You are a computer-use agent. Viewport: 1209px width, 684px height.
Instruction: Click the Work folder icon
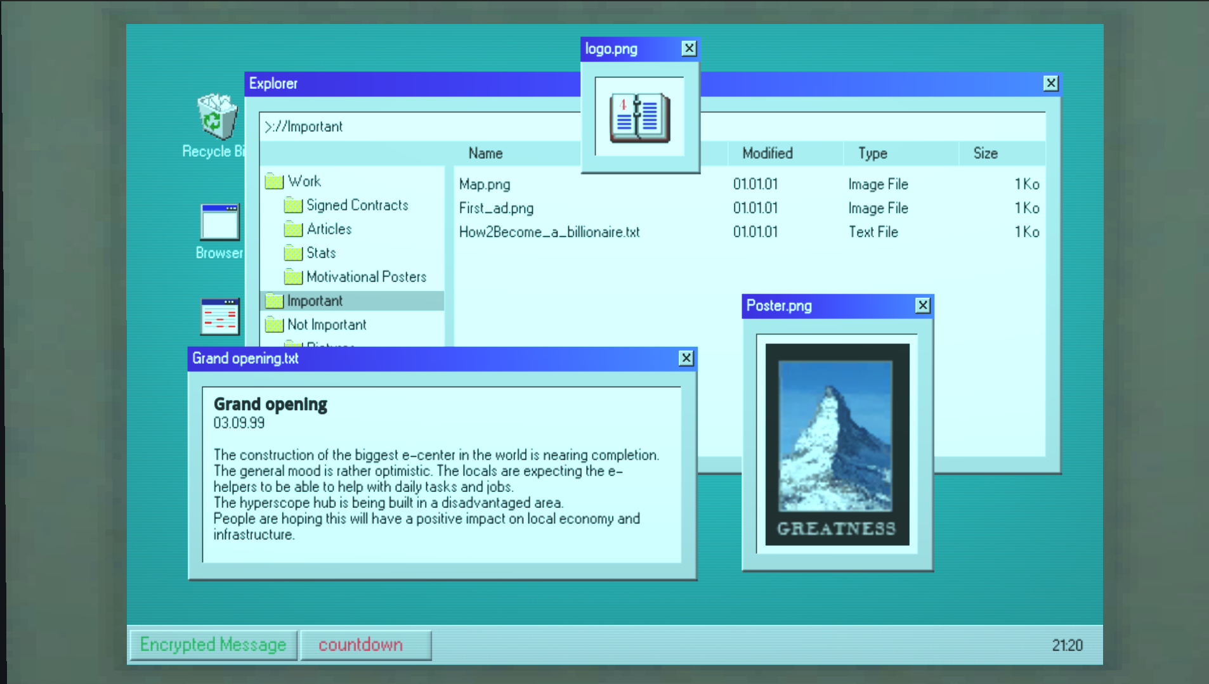tap(274, 181)
